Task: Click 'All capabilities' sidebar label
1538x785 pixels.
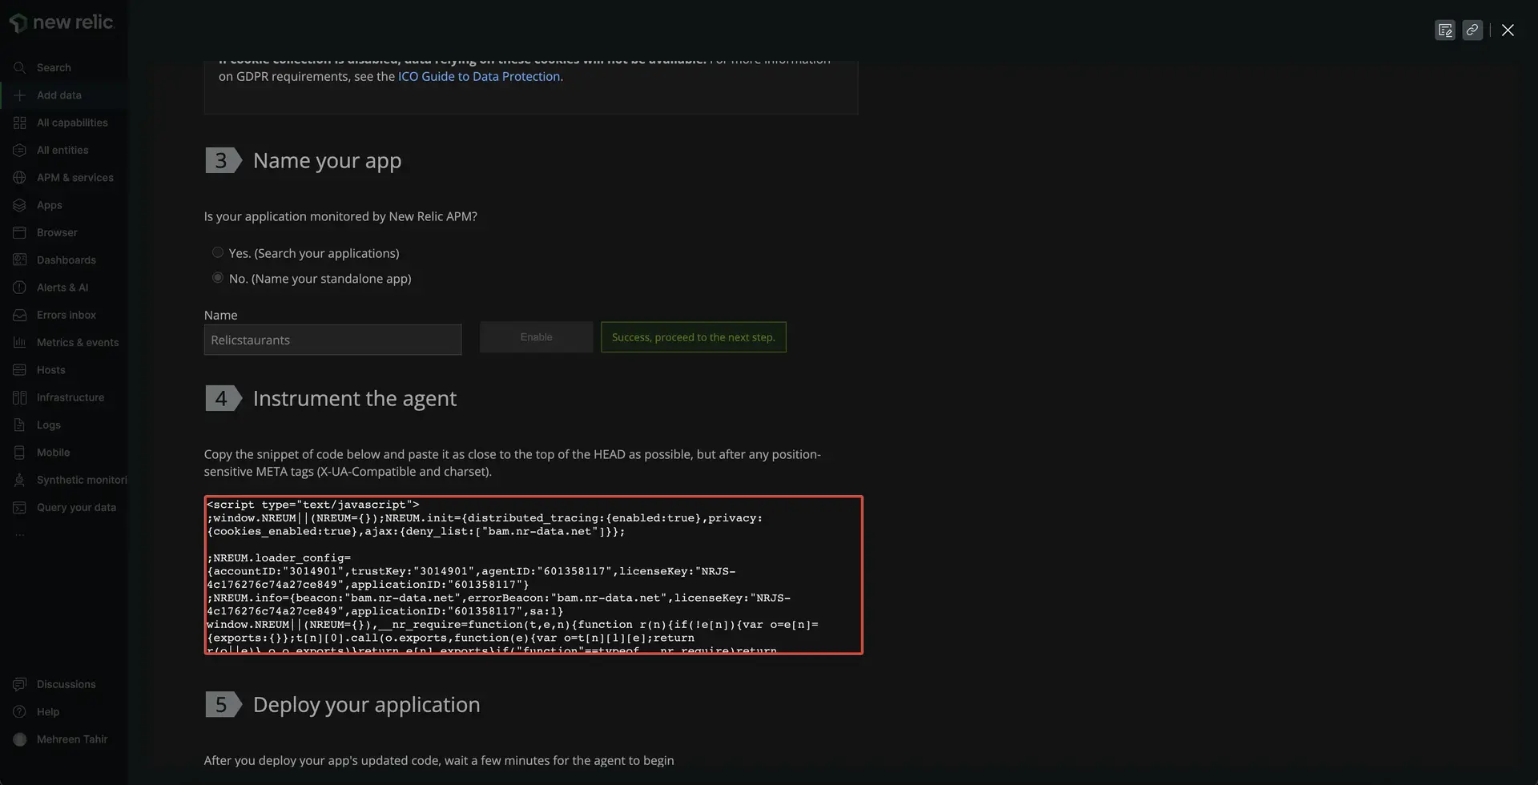Action: pos(72,123)
